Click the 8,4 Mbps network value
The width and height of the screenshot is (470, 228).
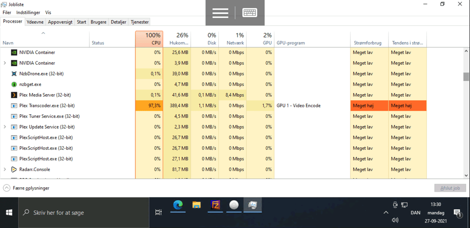(232, 95)
